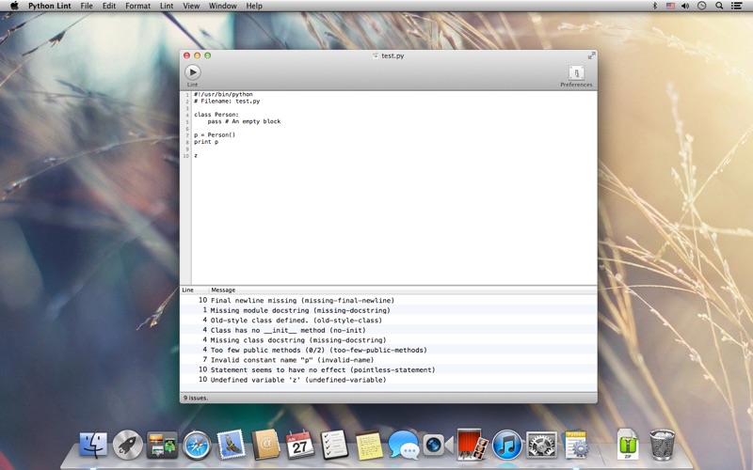
Task: Select 'Too few public methods' issue row
Action: 389,350
